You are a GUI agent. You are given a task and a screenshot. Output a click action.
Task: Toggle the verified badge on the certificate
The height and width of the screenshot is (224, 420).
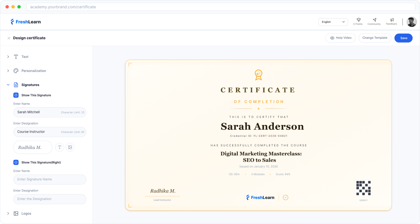tap(285, 197)
